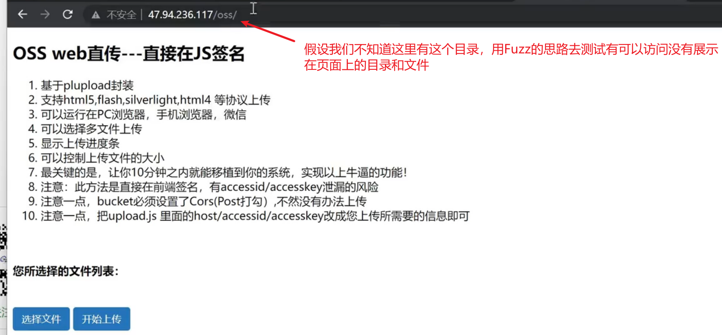Click the html5, flash, silverlight protocol line
This screenshot has width=722, height=335.
tap(155, 100)
